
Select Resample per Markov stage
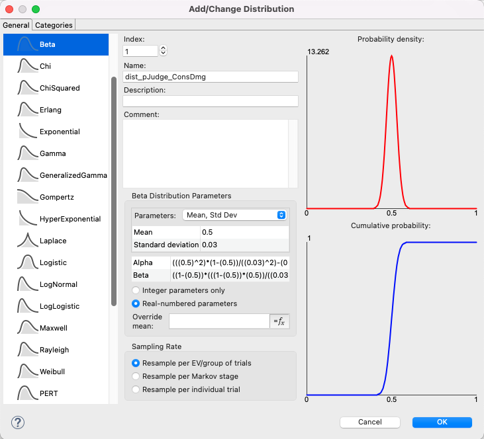(136, 376)
